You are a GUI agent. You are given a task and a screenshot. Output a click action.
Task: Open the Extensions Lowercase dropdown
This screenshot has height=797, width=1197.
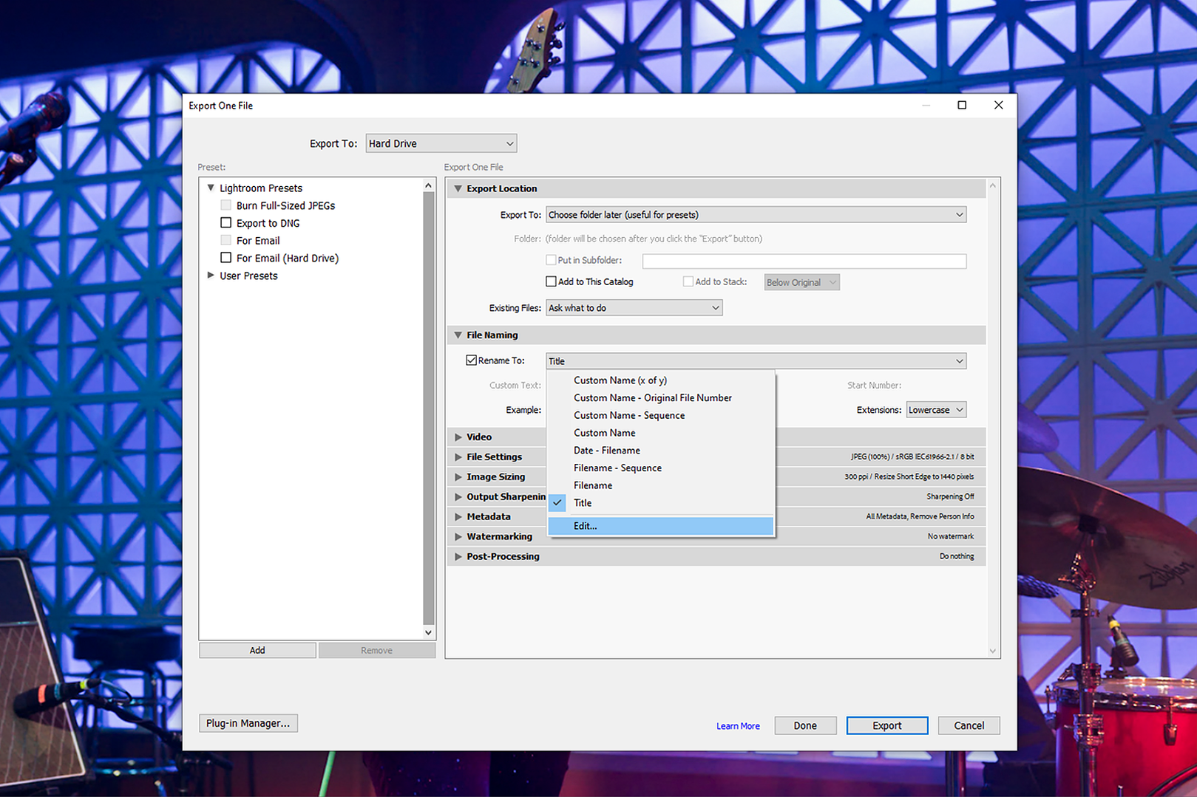(936, 410)
